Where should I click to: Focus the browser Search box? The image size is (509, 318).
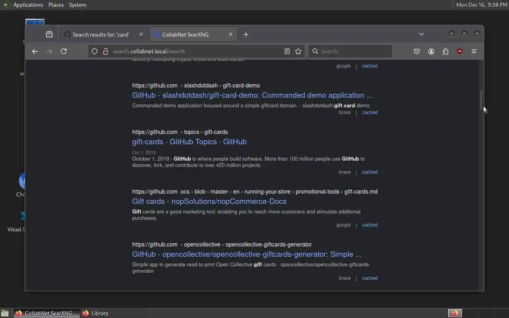point(350,51)
